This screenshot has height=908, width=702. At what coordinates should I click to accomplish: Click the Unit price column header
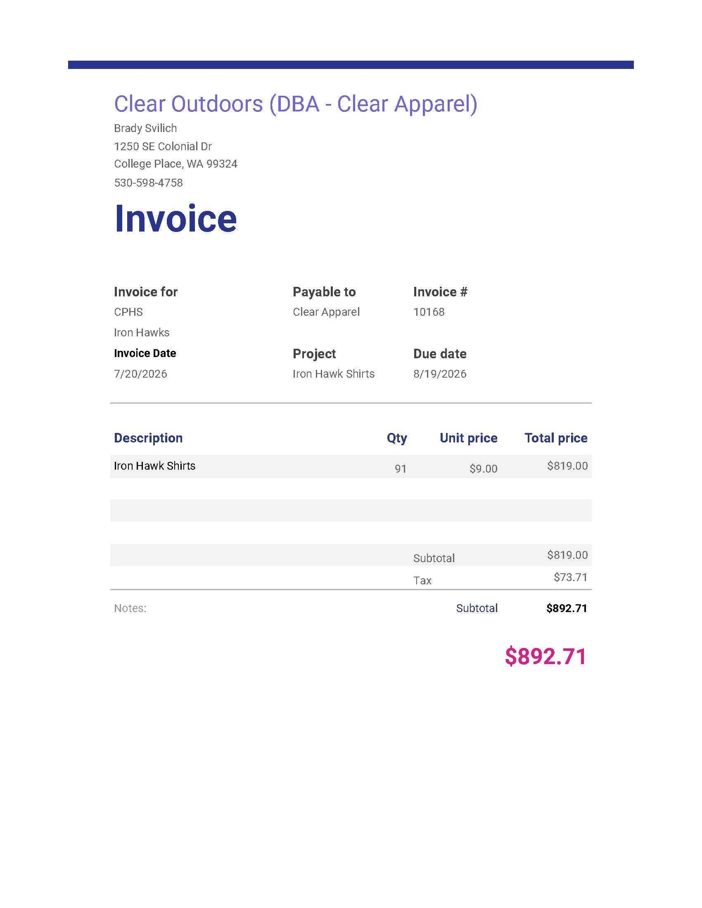[469, 438]
